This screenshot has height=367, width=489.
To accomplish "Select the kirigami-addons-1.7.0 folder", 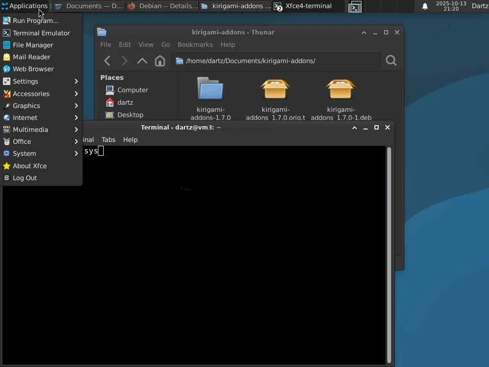I will point(211,98).
